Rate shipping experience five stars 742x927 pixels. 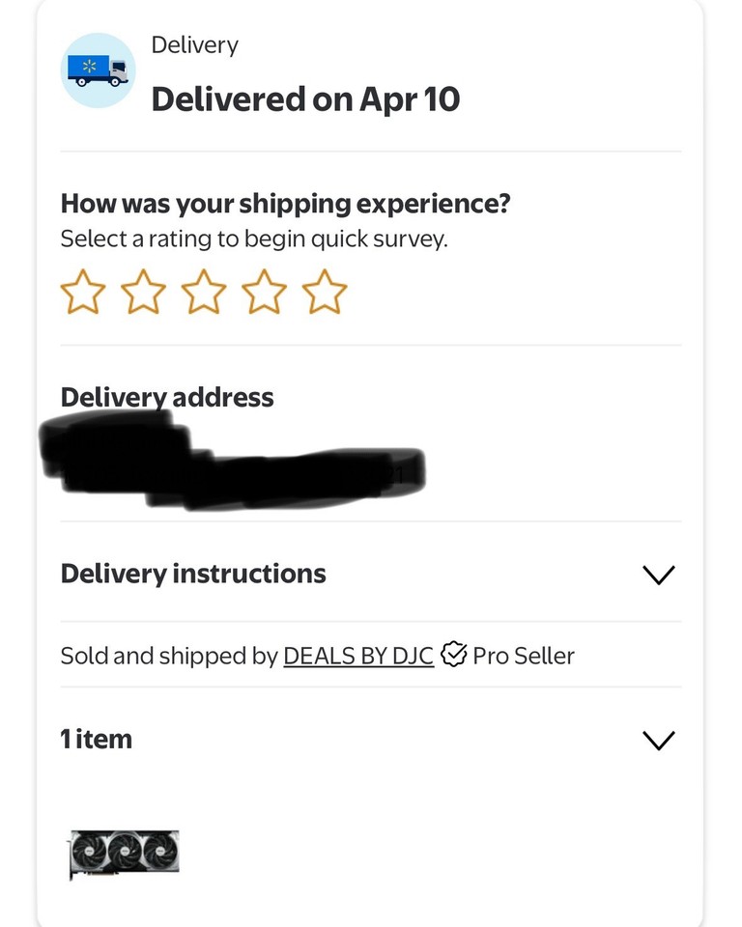tap(325, 293)
